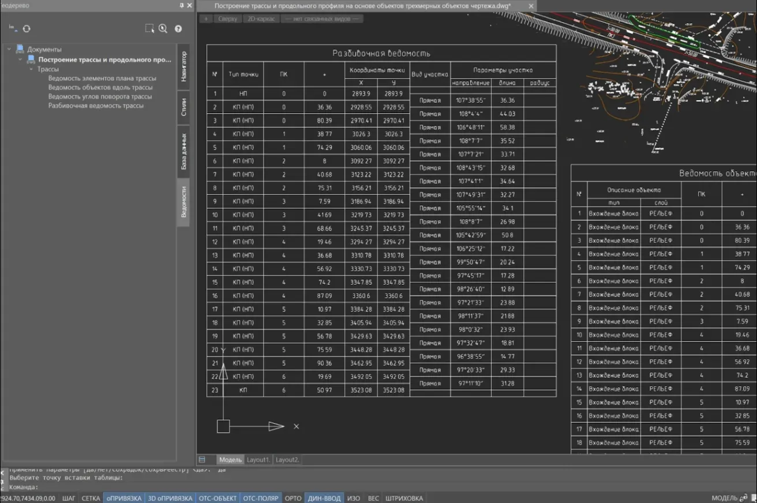Disable оПРИВЯЗКА object snap
This screenshot has width=757, height=503.
(x=123, y=498)
